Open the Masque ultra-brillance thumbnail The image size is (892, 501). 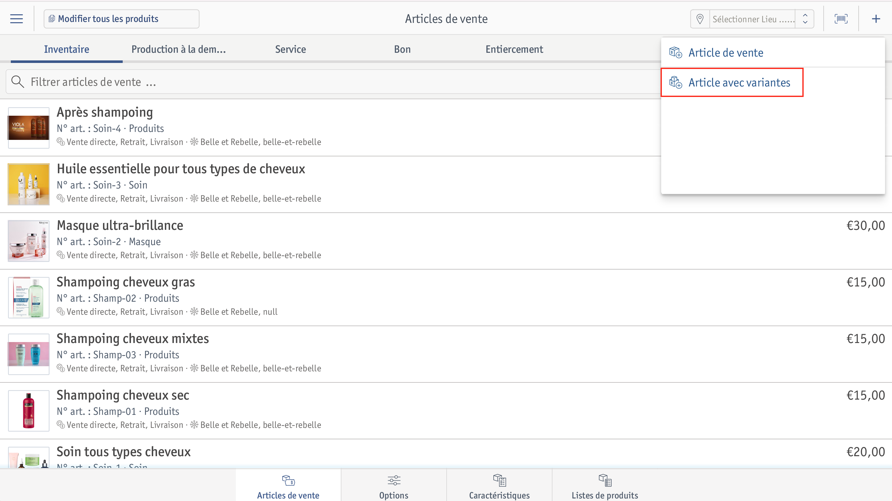coord(28,241)
